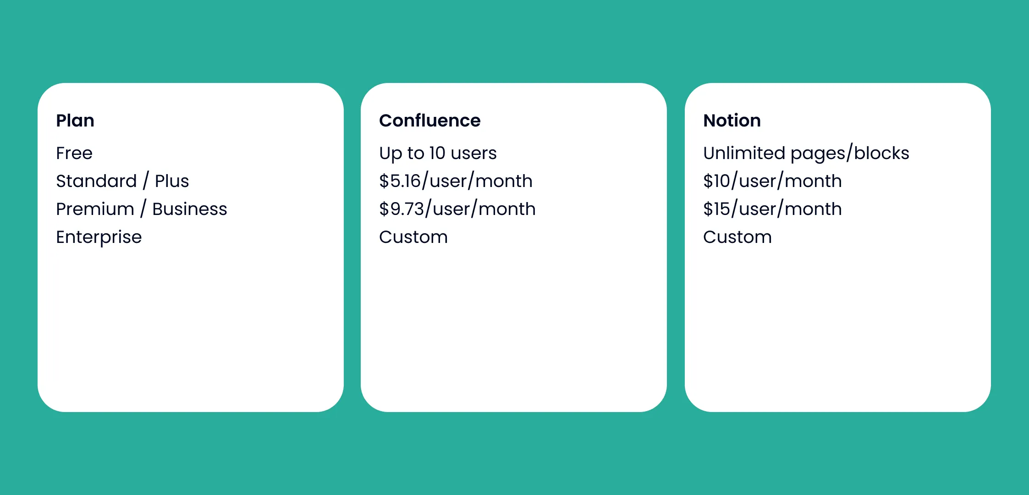Select the Free plan row label

click(x=74, y=153)
